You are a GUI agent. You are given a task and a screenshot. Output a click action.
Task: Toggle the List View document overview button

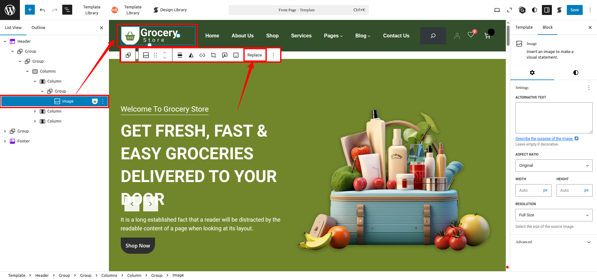[x=67, y=10]
